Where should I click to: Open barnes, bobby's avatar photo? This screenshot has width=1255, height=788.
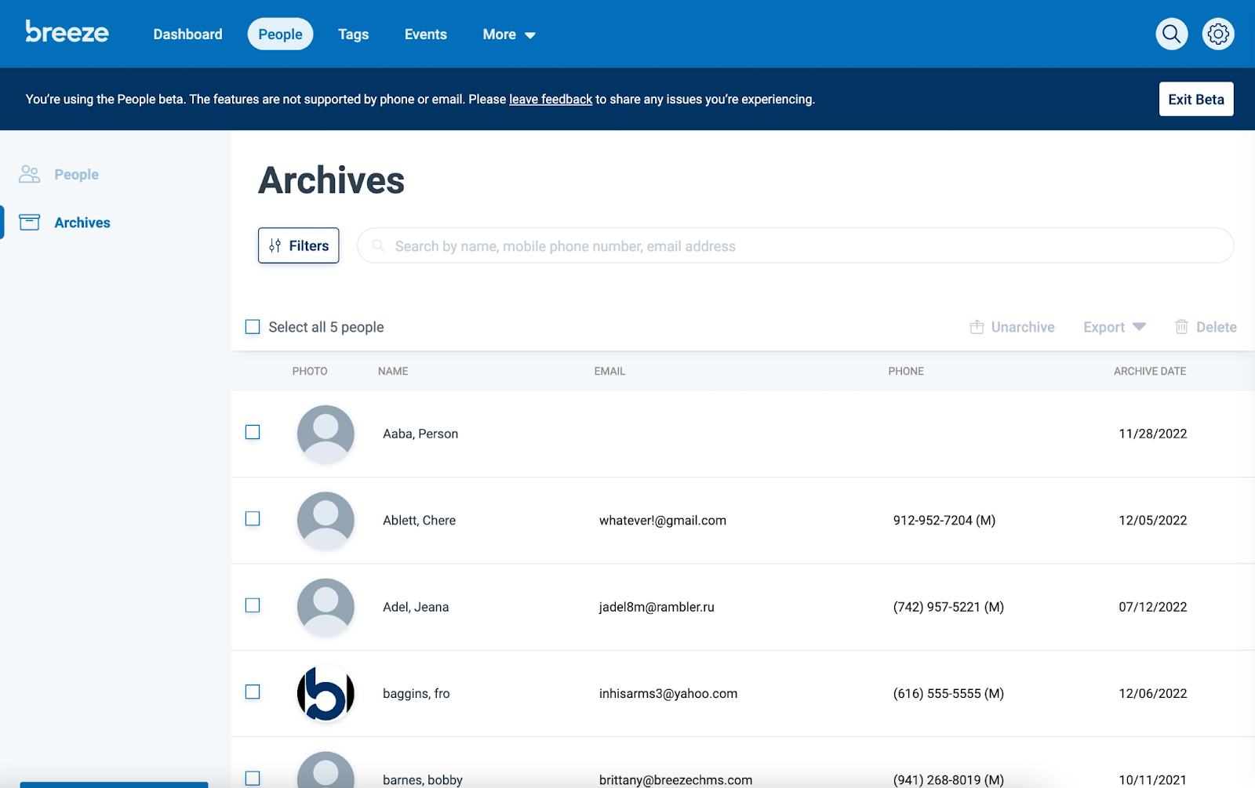(326, 770)
